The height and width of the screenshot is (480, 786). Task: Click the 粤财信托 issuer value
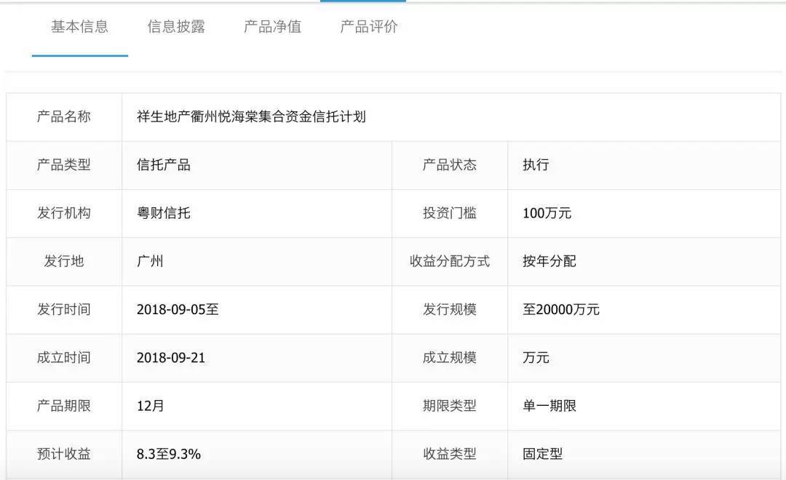click(x=164, y=213)
